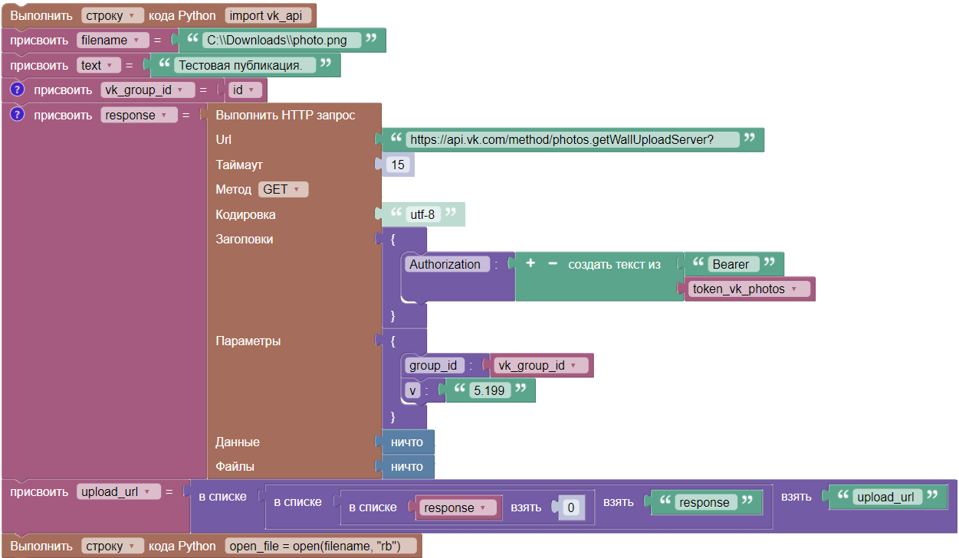Edit the list index value 0
Image resolution: width=959 pixels, height=558 pixels.
[570, 507]
